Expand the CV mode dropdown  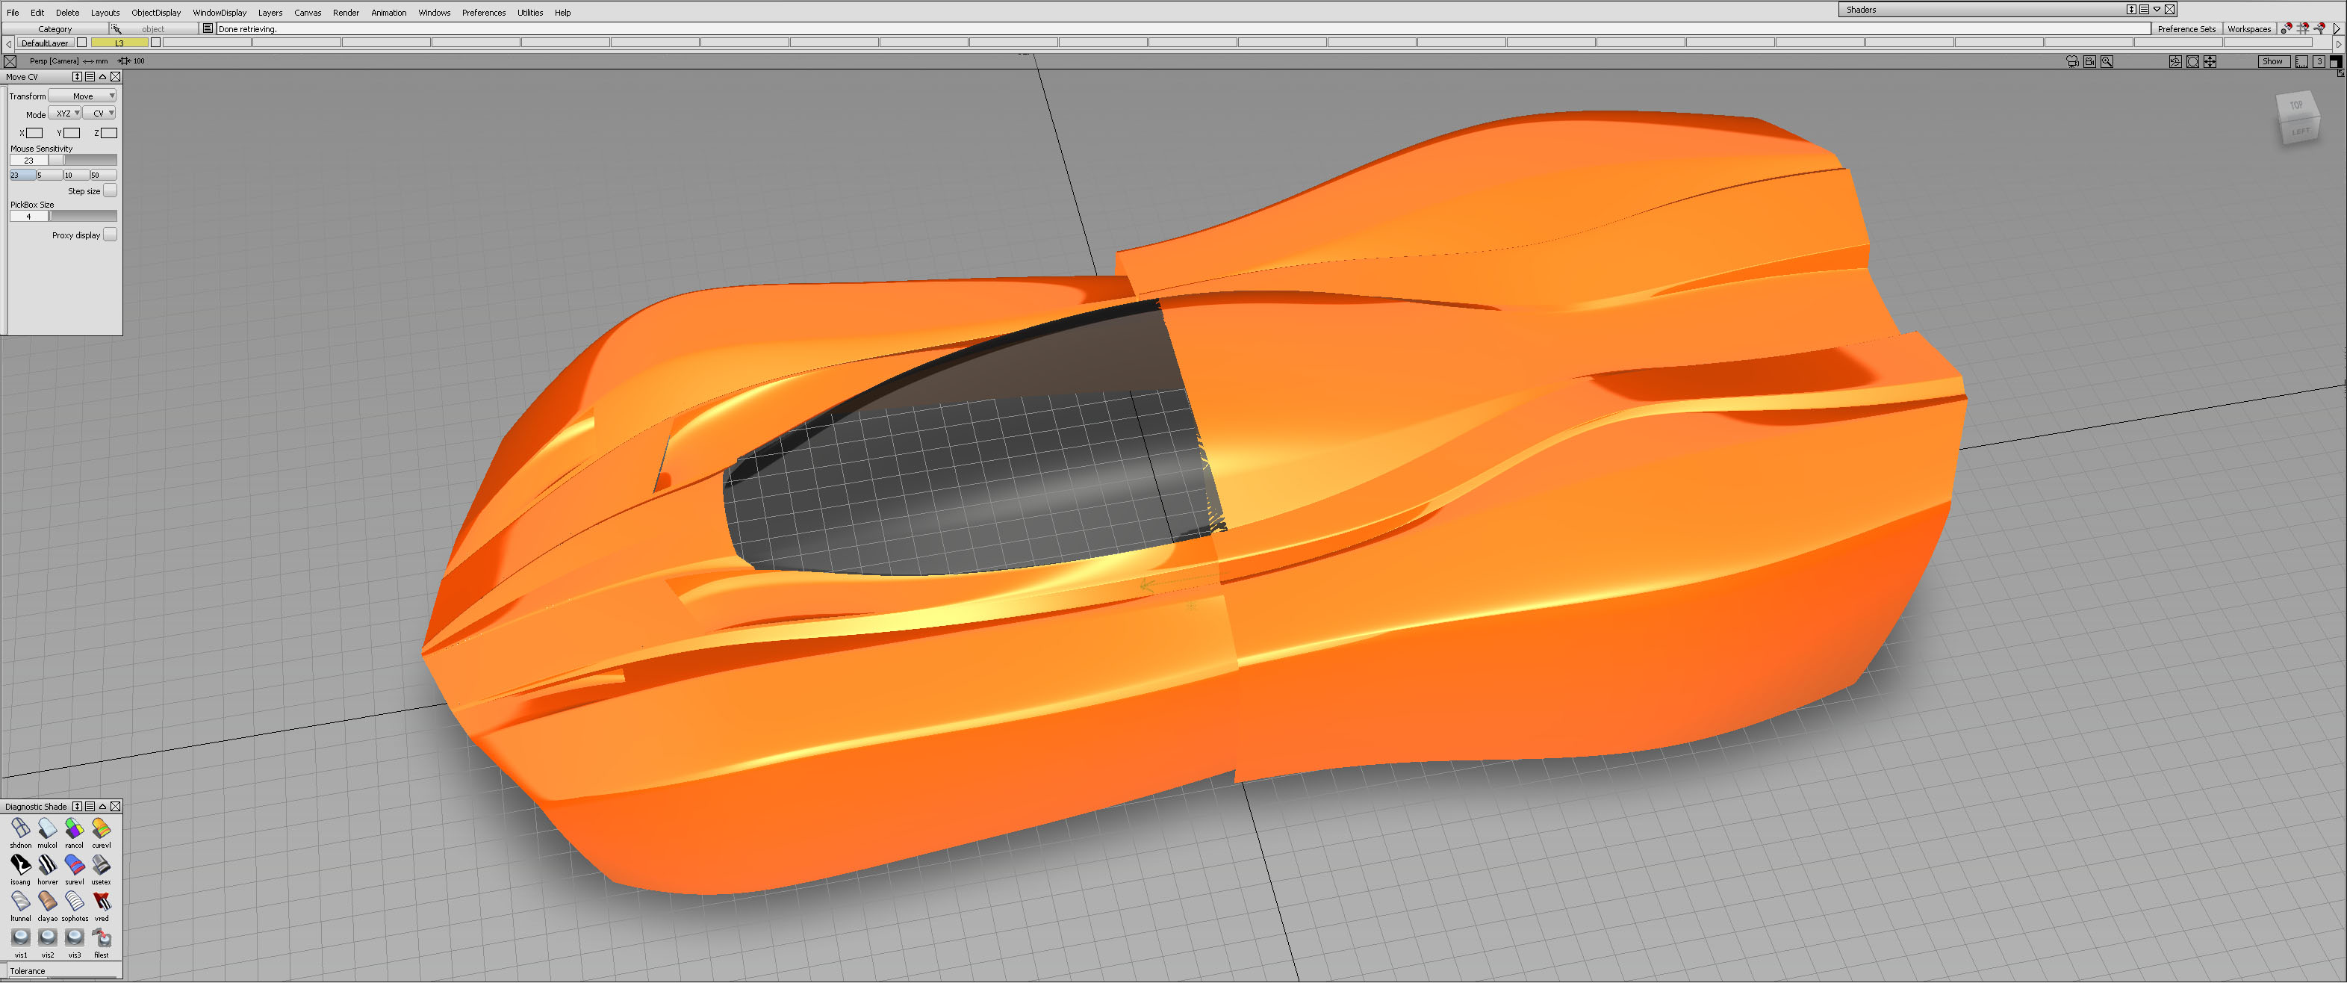[99, 114]
